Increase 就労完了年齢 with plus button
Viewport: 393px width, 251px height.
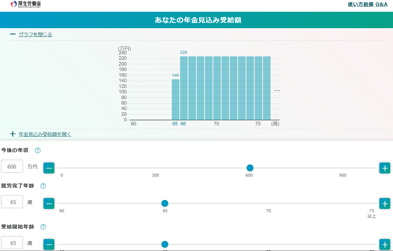point(385,203)
